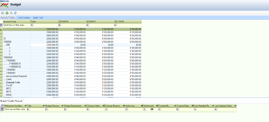Select the RRAC account code row
Image resolution: width=269 pixels, height=122 pixels.
[x=17, y=95]
